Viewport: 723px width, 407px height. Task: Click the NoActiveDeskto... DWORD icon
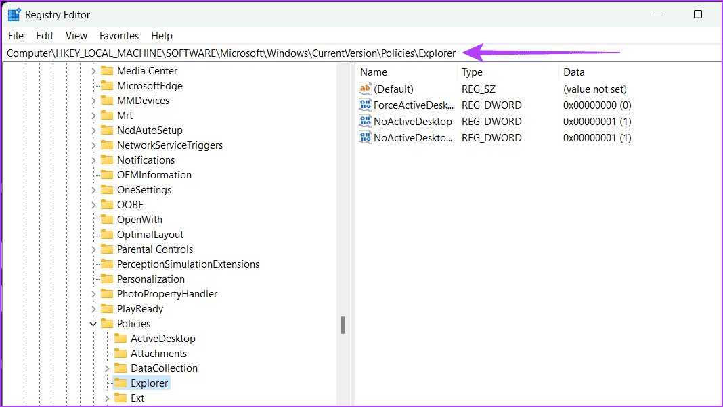point(365,137)
